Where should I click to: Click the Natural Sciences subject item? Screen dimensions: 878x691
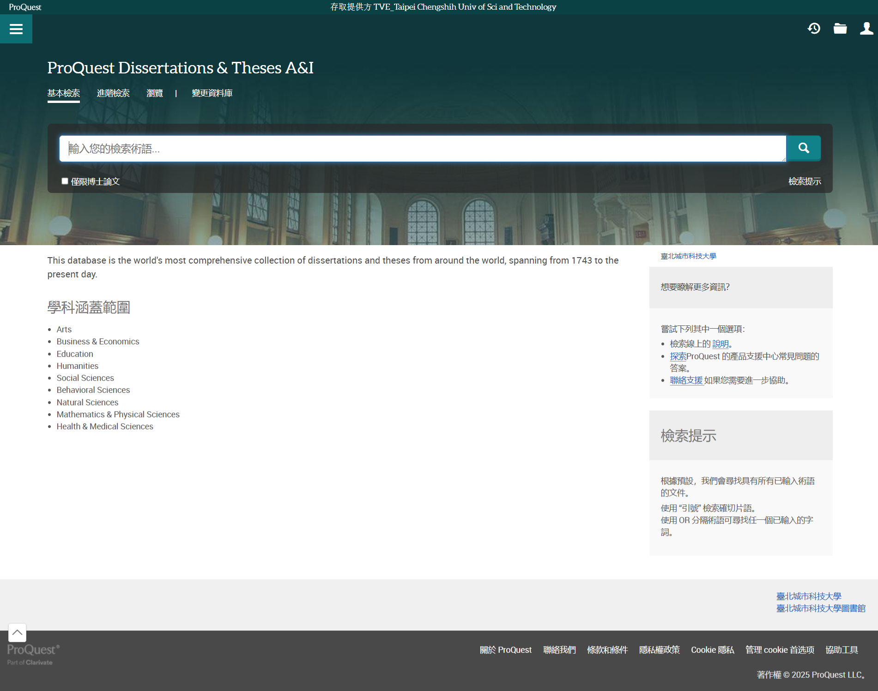[x=87, y=403]
